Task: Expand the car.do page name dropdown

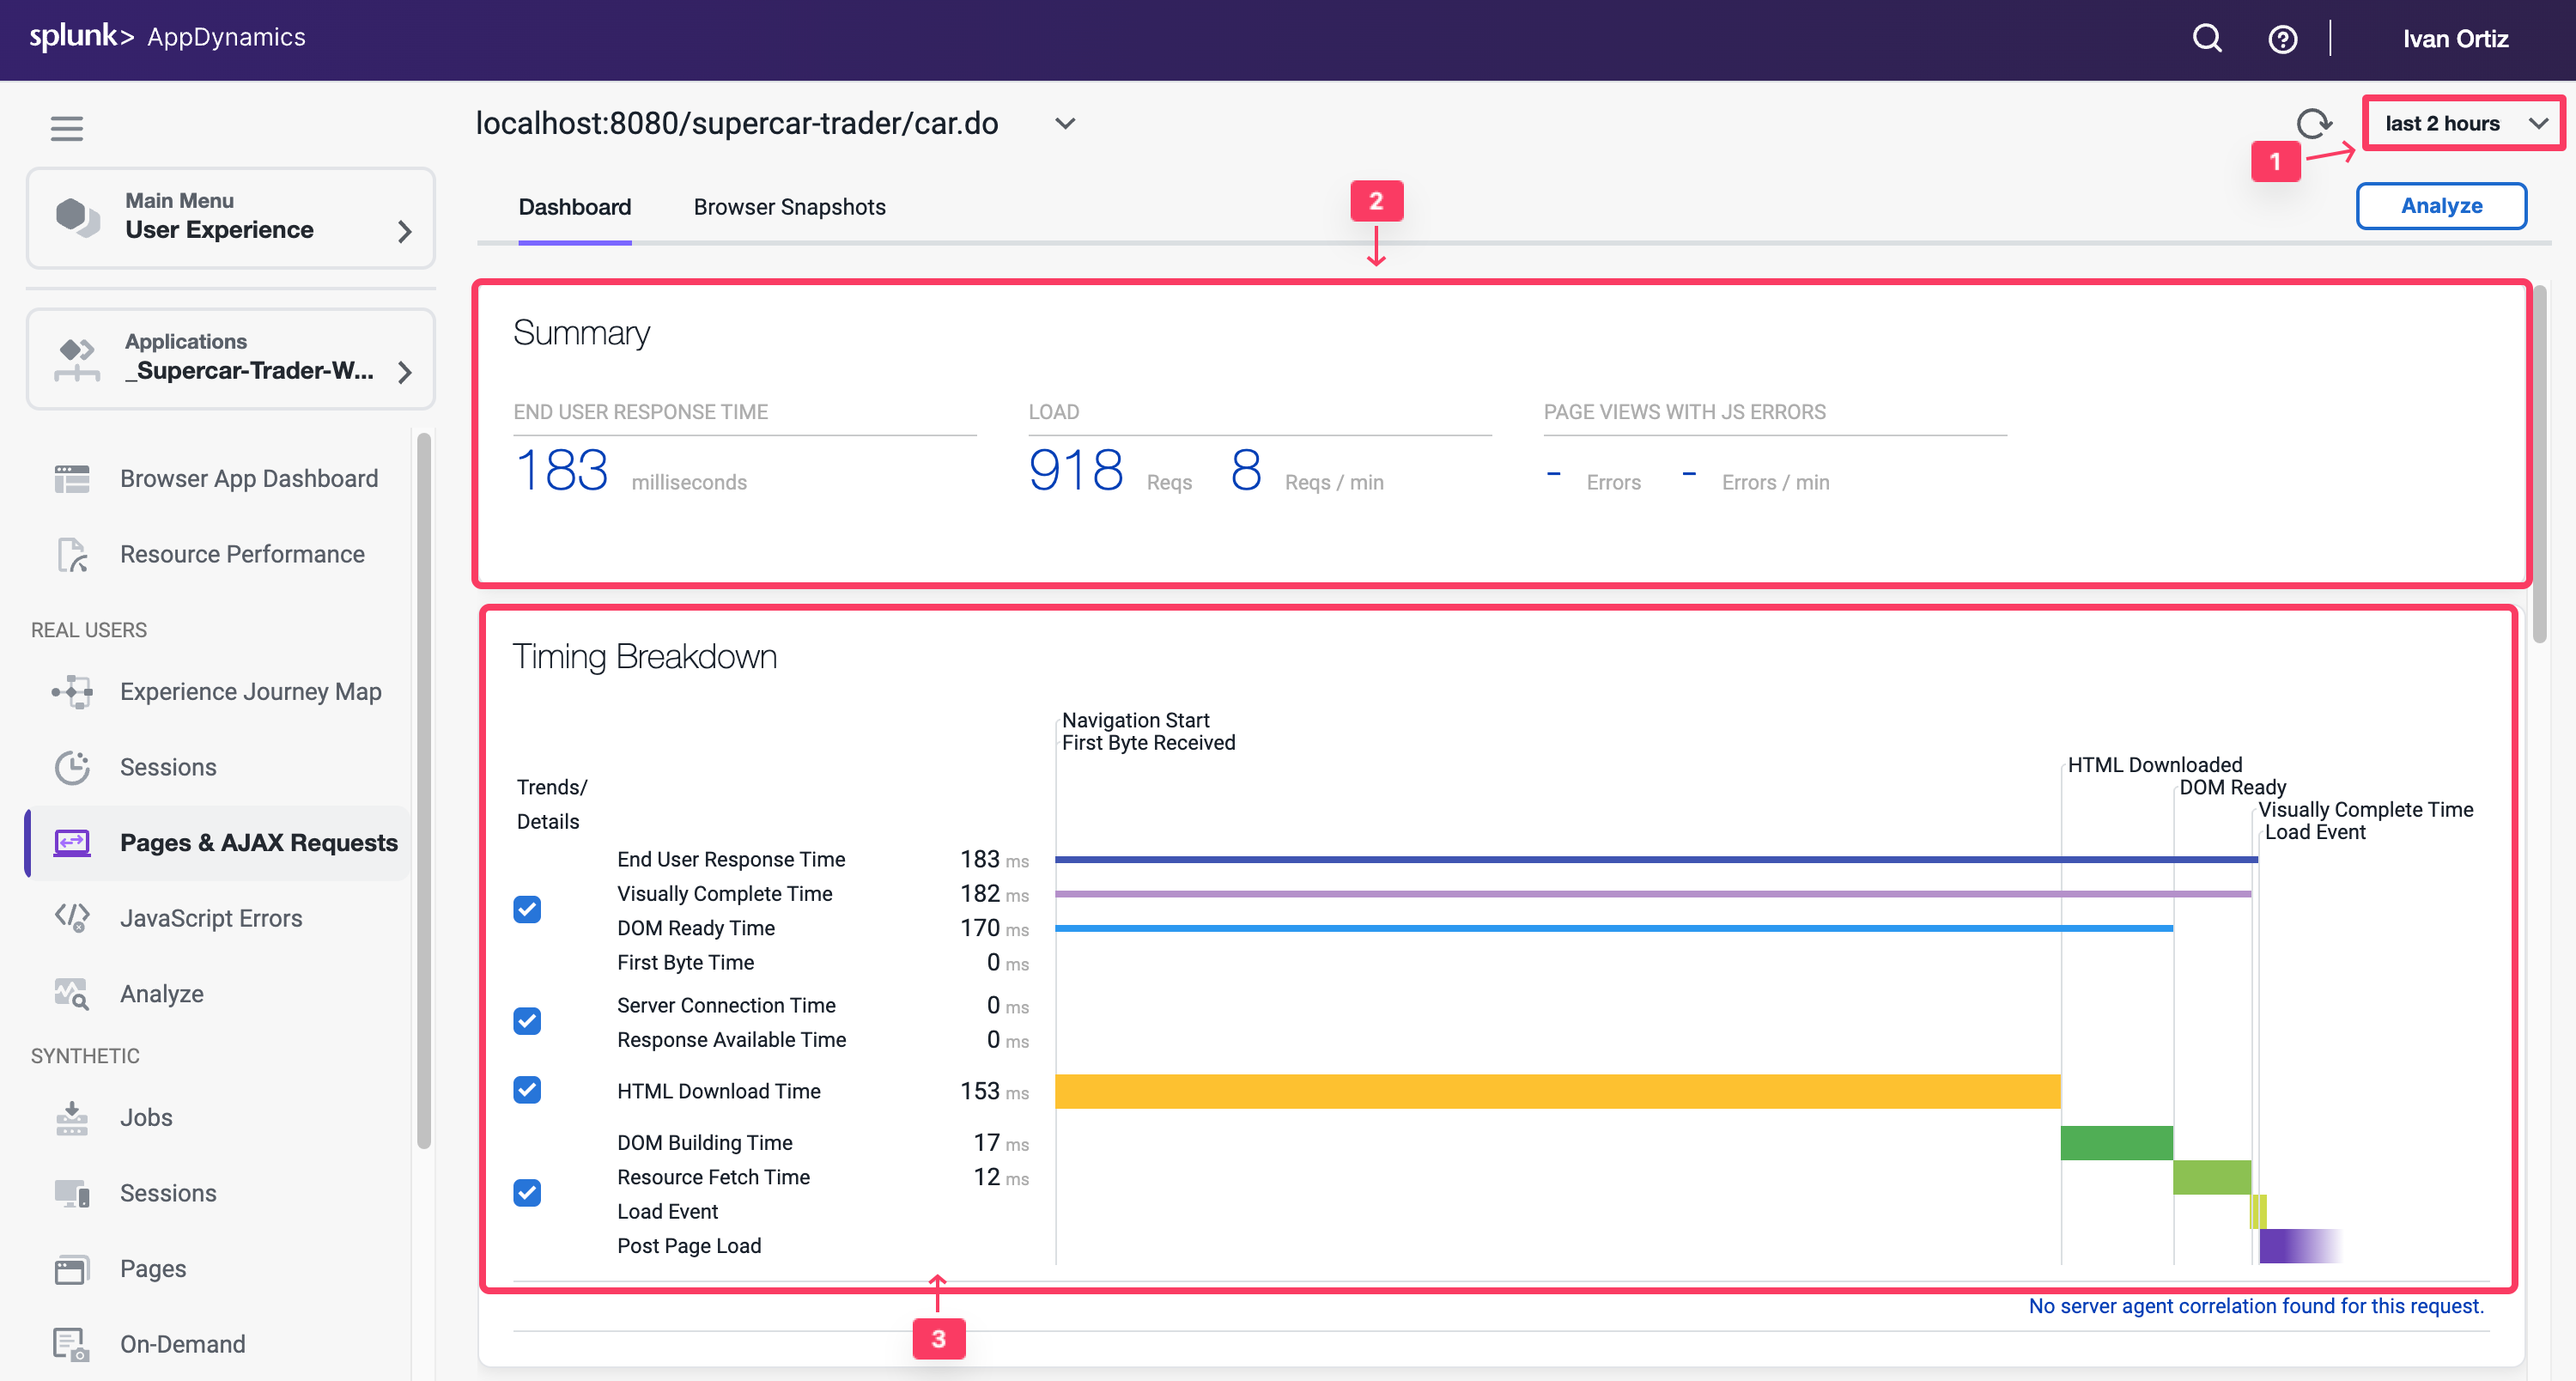Action: [1065, 124]
